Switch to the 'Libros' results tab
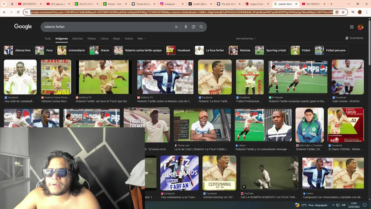This screenshot has height=209, width=371. [104, 39]
